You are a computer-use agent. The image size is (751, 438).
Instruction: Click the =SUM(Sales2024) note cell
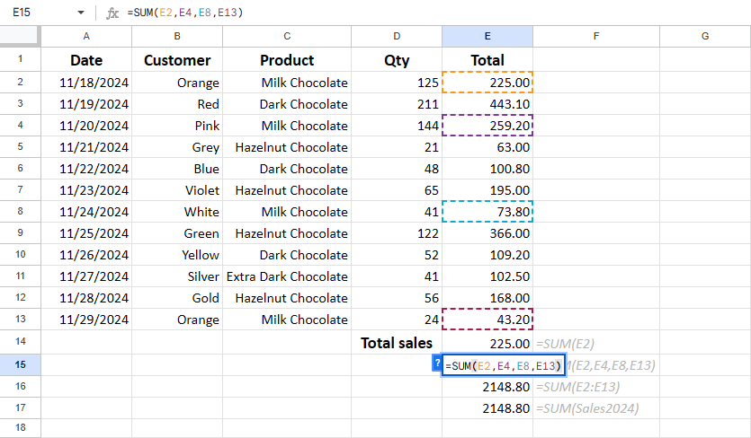(587, 408)
